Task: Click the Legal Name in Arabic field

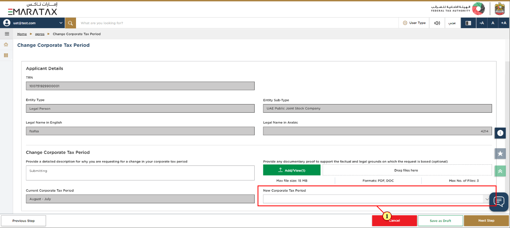Action: tap(377, 131)
